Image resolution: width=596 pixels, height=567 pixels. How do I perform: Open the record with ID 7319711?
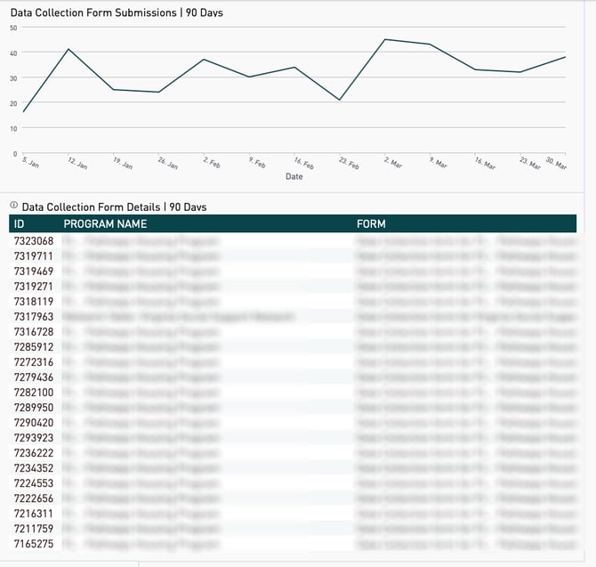click(34, 256)
